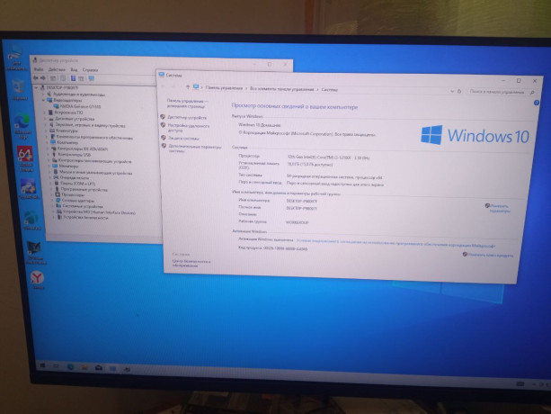
Task: Open Настройка удаленного доступа link
Action: tap(189, 128)
